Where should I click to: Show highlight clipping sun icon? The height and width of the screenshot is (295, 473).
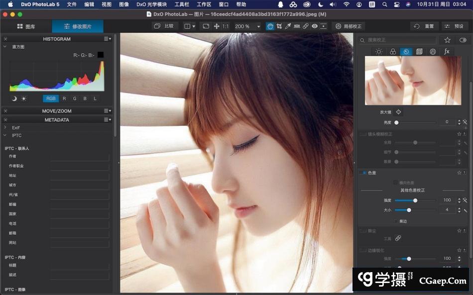23,98
